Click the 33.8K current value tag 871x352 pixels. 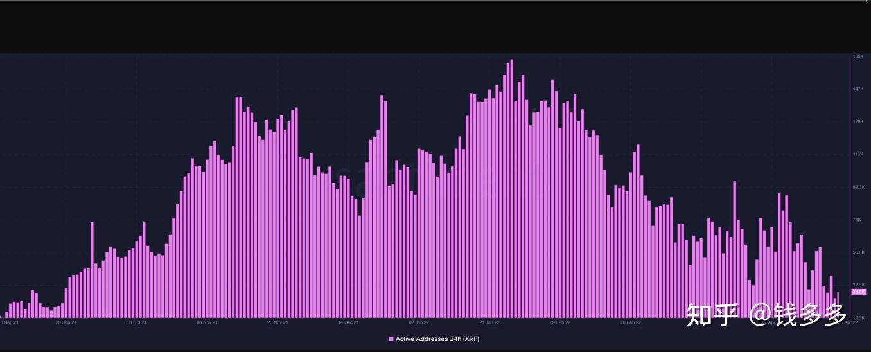tap(858, 292)
